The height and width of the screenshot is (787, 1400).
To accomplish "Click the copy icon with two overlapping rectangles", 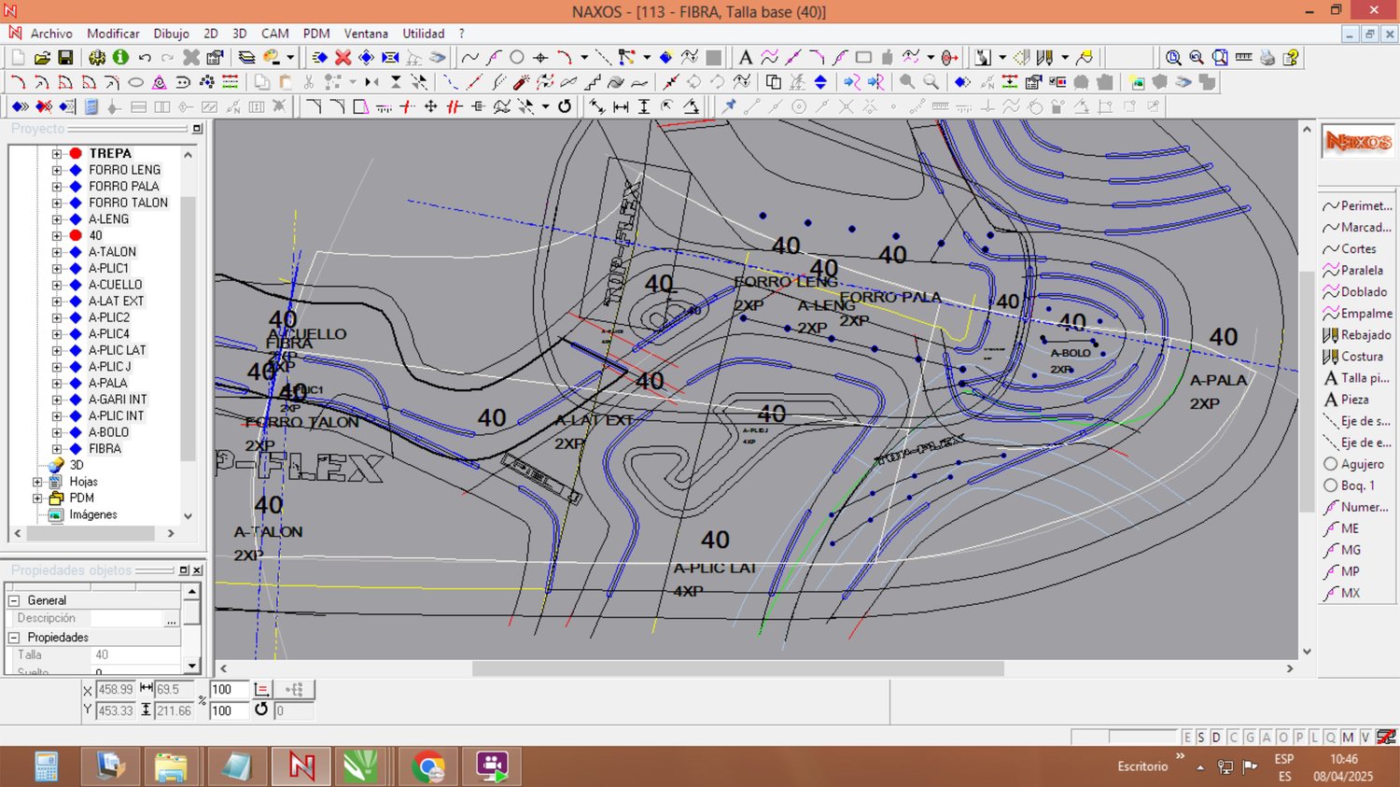I will point(773,82).
